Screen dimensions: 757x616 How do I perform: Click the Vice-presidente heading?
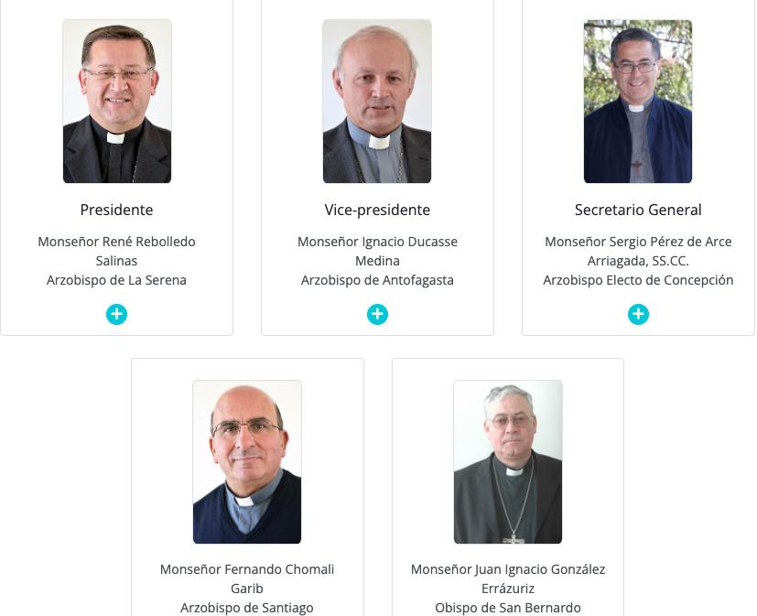pyautogui.click(x=377, y=210)
